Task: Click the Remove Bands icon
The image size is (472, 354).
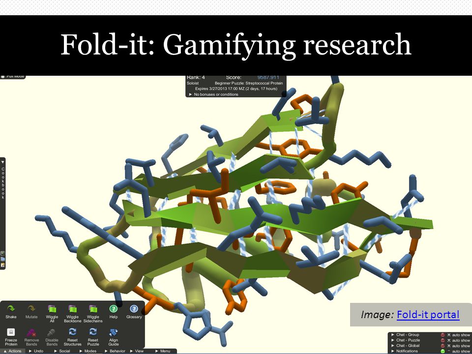Action: (31, 332)
